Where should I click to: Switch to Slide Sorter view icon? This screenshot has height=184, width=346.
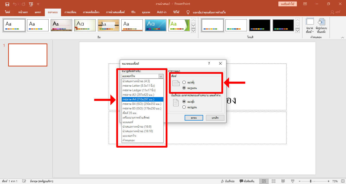pos(274,181)
